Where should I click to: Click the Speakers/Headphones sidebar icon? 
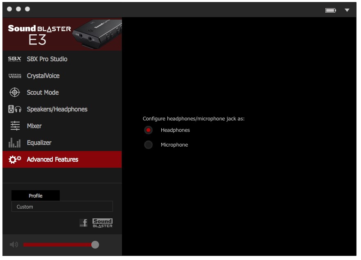coord(15,109)
